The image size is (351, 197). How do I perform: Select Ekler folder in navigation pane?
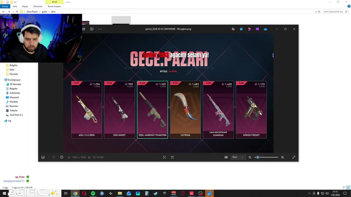pyautogui.click(x=12, y=70)
